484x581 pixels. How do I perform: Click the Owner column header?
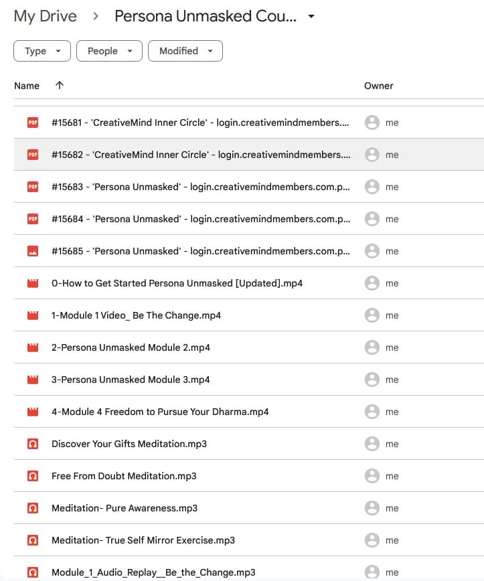[378, 86]
